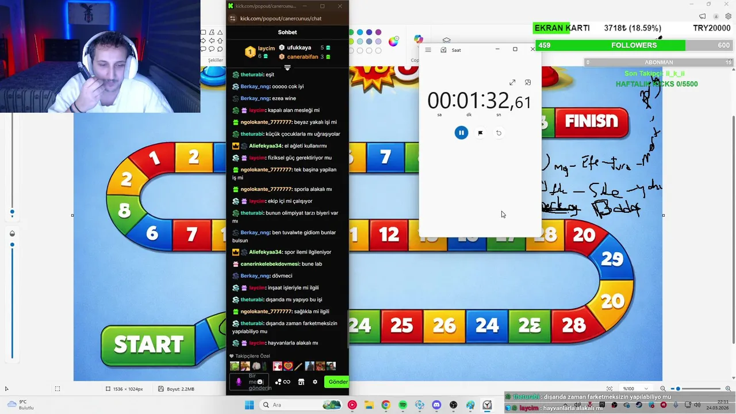Select the rectangle shape in Paint Şekiller
This screenshot has height=414, width=736.
(x=204, y=33)
